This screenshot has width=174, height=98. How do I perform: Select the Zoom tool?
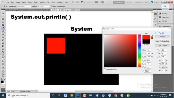pos(3,76)
